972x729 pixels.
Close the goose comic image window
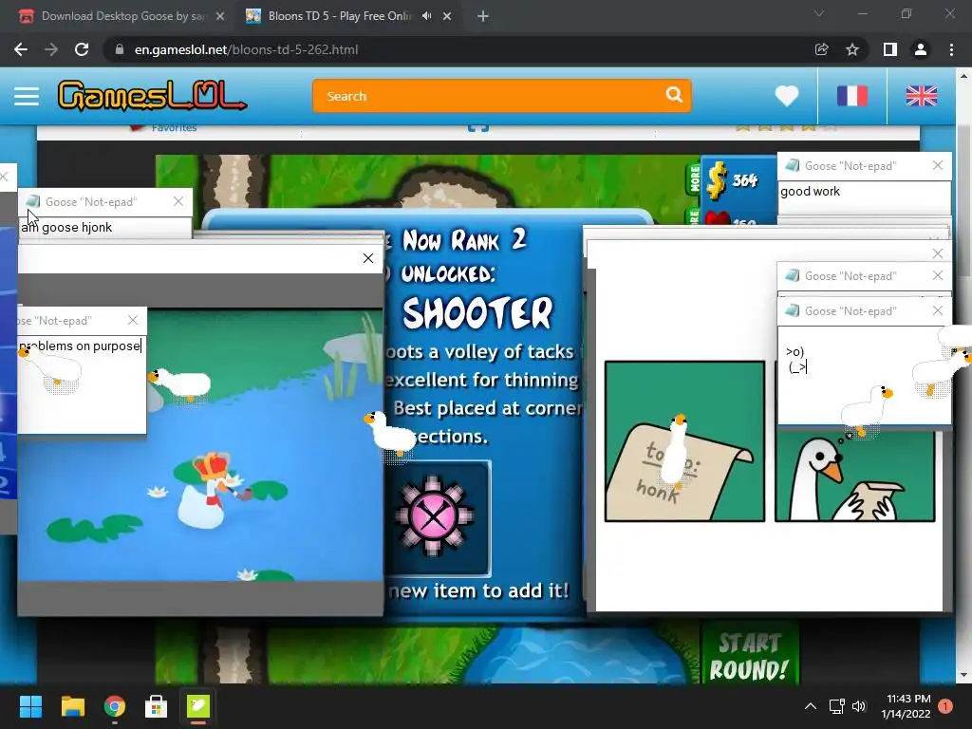tap(937, 253)
